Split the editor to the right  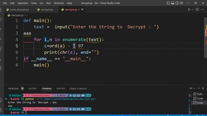tap(197, 9)
